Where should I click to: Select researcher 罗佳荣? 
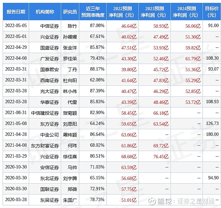pyautogui.click(x=70, y=59)
